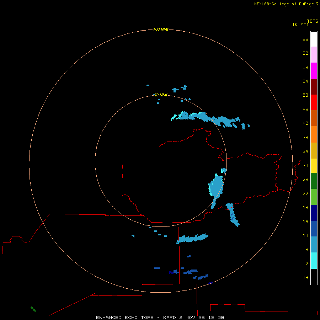Click the dark green 30 kft swatch
Image resolution: width=320 pixels, height=320 pixels.
click(x=314, y=181)
